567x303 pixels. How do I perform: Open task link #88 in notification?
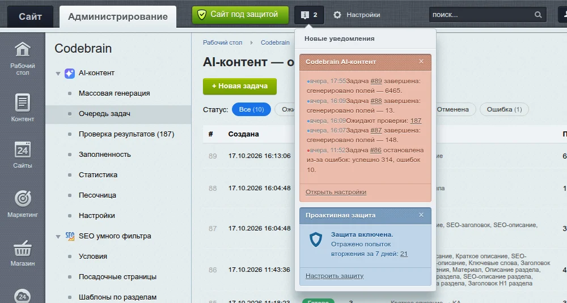(376, 101)
